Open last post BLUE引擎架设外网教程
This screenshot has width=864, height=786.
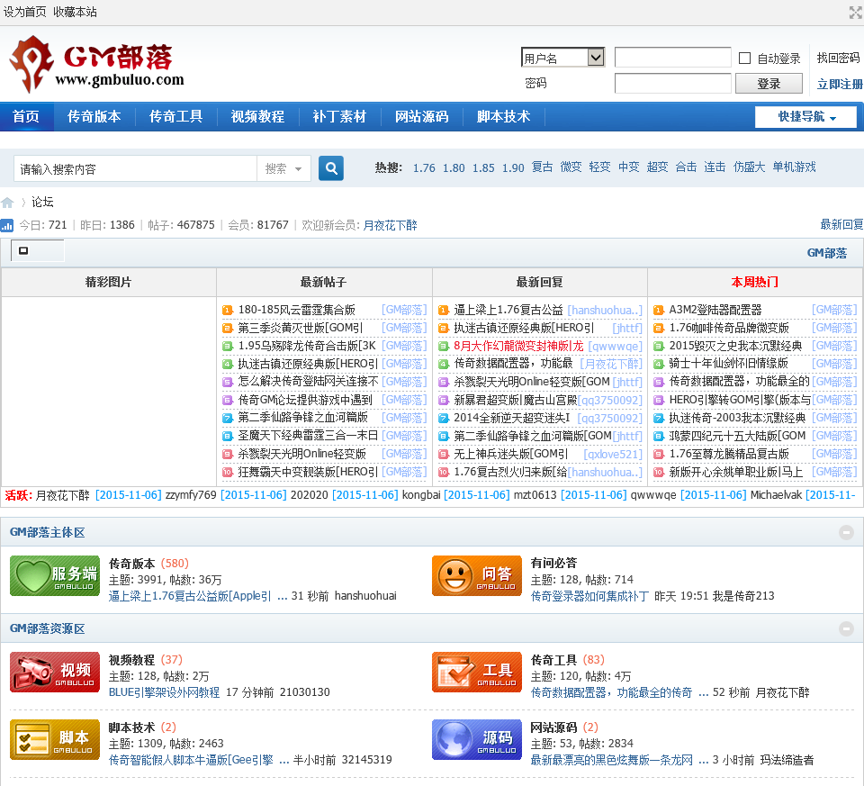click(164, 692)
